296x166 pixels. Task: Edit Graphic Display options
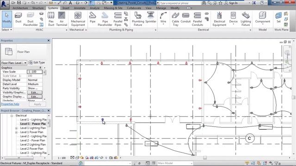(35, 97)
